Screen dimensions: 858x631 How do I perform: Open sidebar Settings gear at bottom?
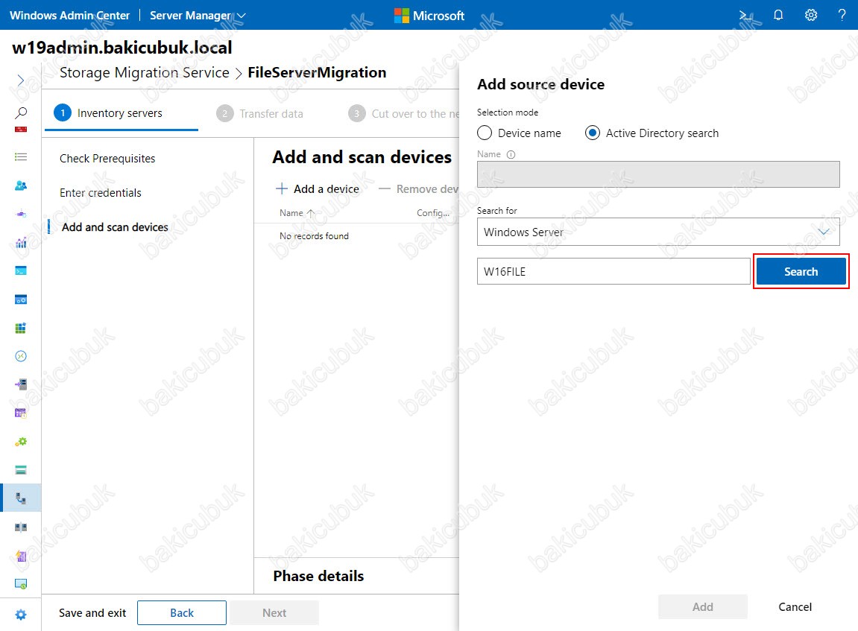[21, 615]
